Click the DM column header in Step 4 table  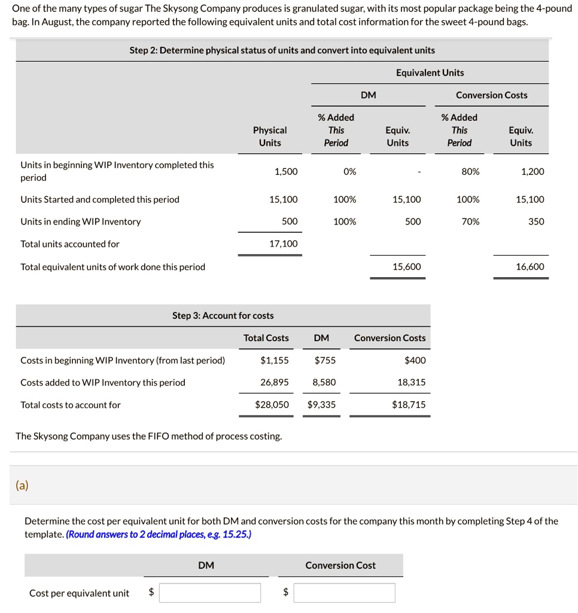click(205, 565)
